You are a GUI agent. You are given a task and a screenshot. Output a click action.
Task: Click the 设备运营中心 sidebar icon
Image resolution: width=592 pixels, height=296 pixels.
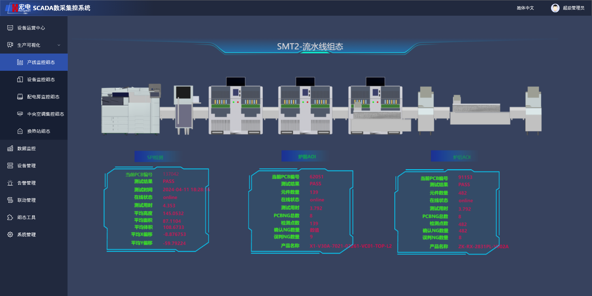[10, 28]
